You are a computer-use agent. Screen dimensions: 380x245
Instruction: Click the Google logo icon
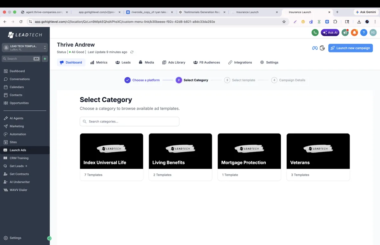[x=322, y=48]
